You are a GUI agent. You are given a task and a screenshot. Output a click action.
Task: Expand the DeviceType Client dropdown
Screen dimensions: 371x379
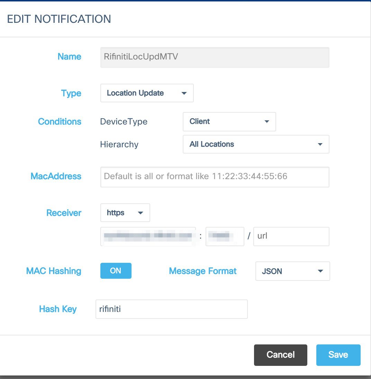[229, 122]
